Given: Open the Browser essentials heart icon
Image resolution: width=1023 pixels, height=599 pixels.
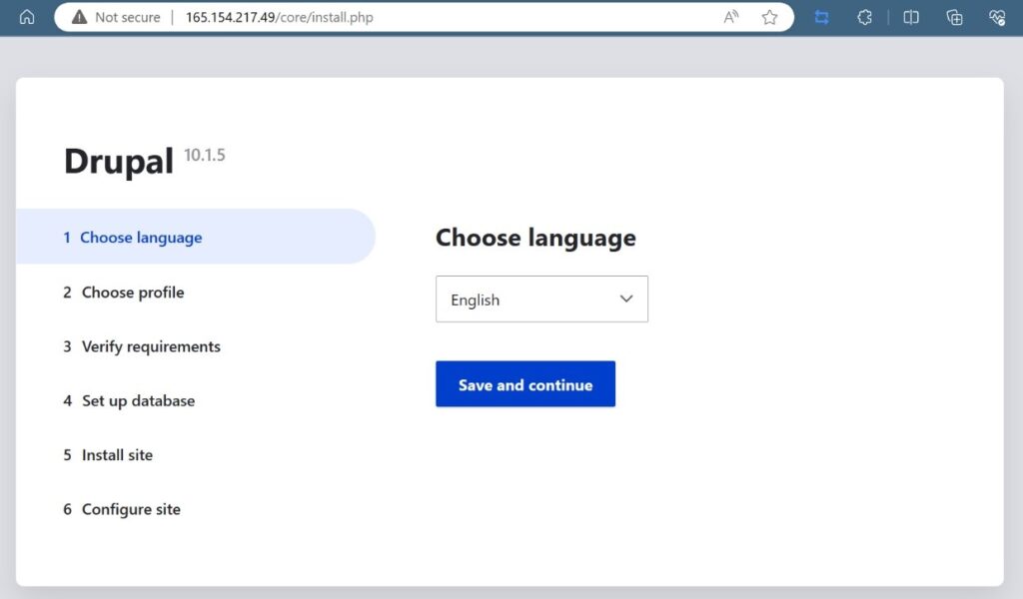Looking at the screenshot, I should [996, 17].
